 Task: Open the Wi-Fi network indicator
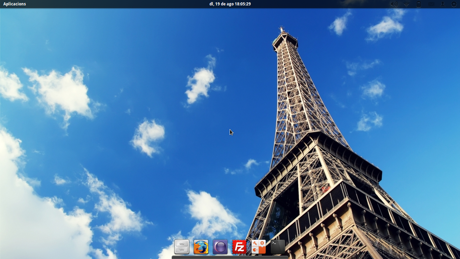tap(406, 4)
